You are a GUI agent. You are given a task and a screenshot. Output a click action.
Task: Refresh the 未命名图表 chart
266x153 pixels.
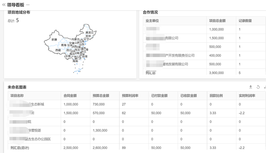[x=258, y=87]
